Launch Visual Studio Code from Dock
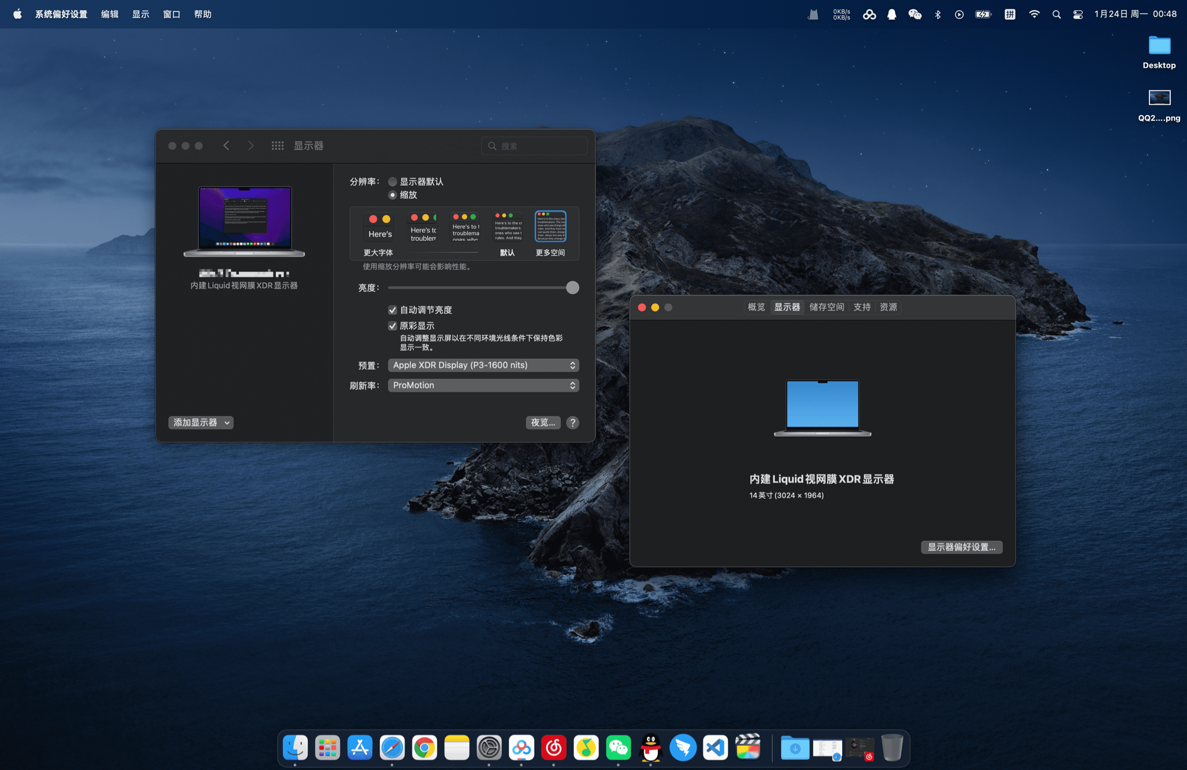 pyautogui.click(x=715, y=747)
